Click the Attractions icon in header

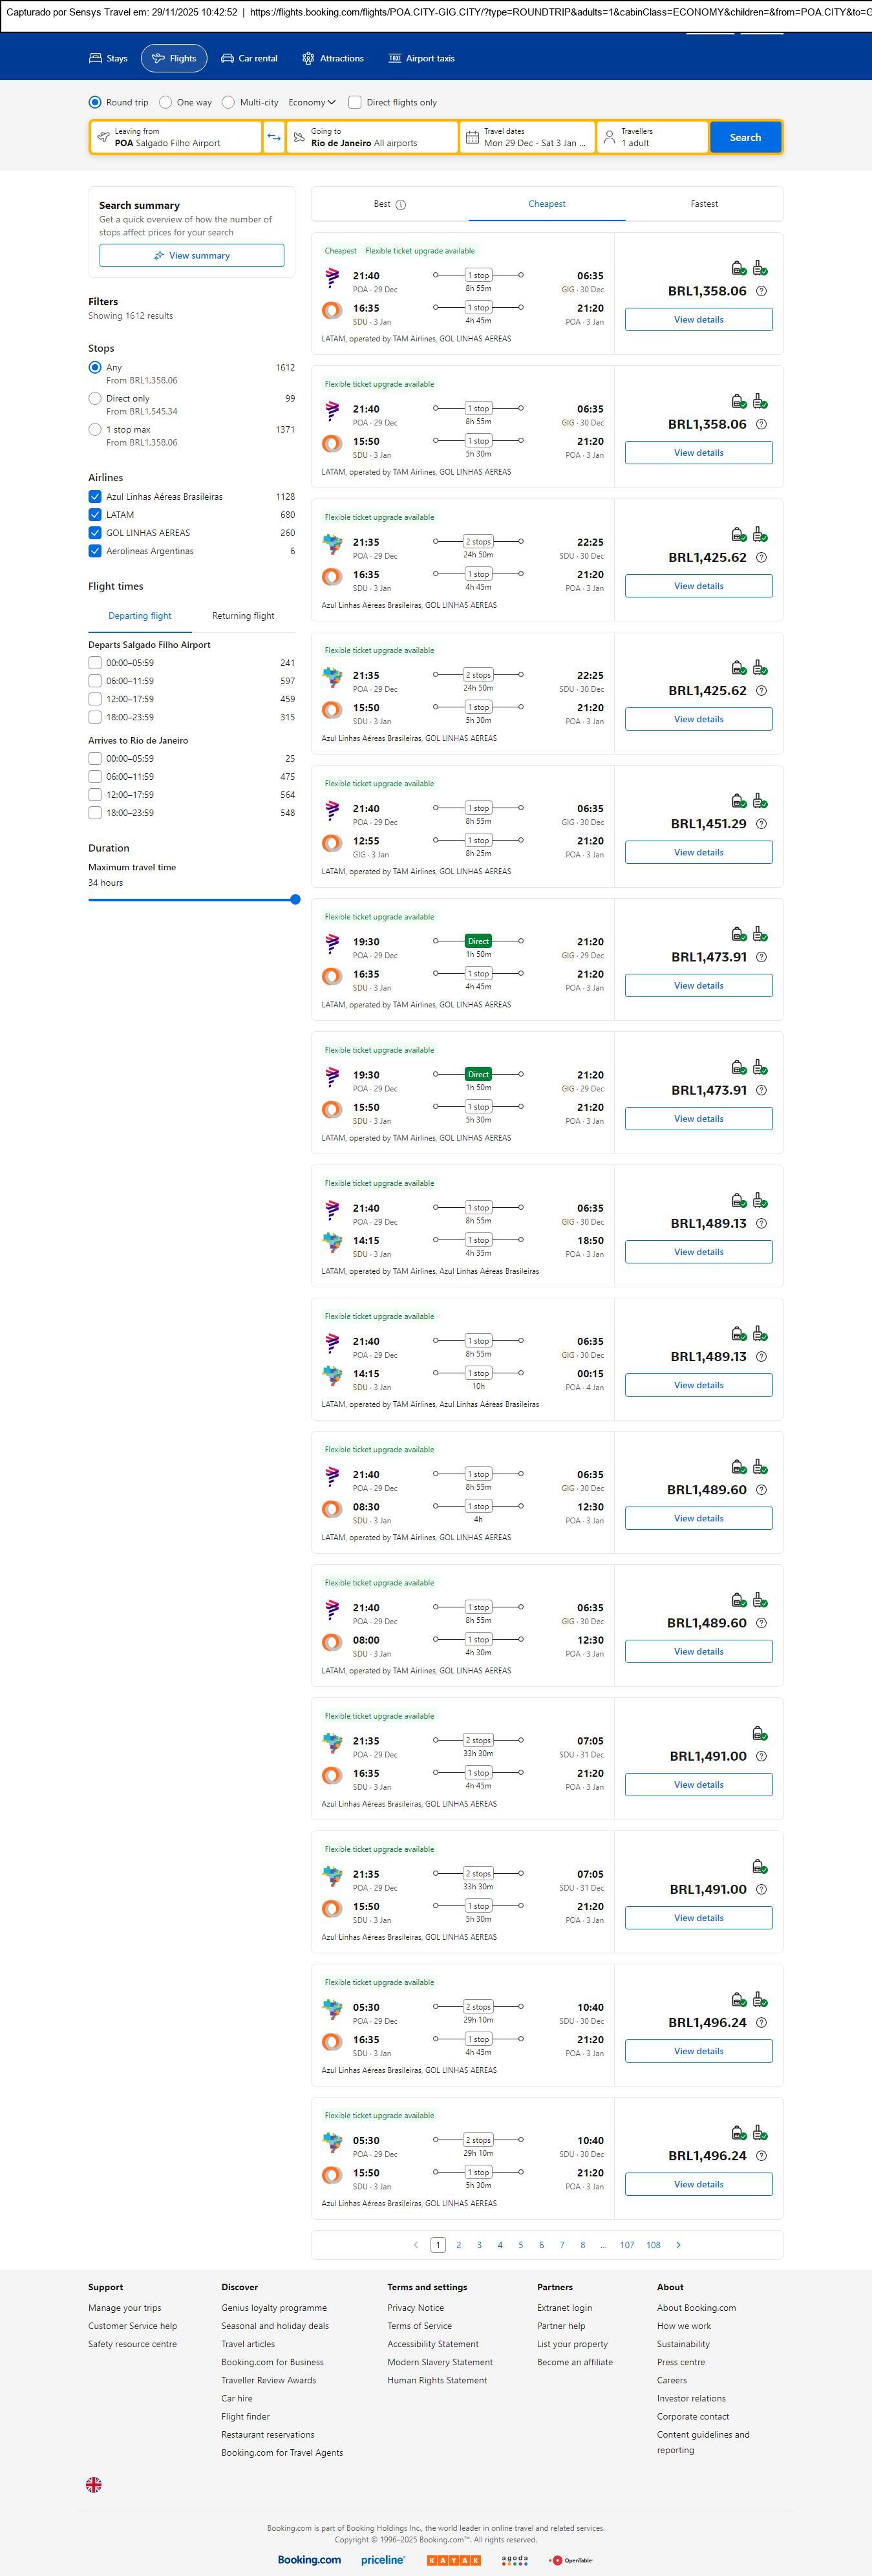(308, 59)
